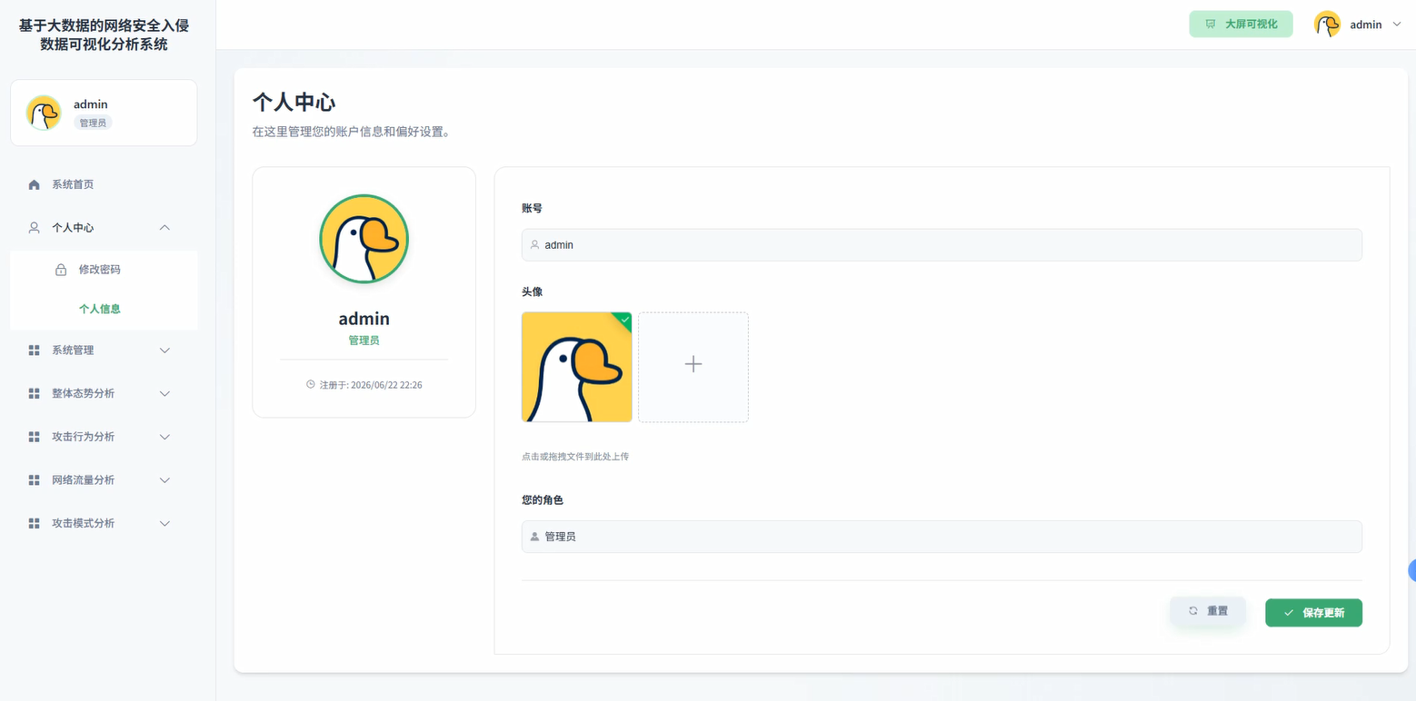Click the 点击或拖拽文件到此处上传 hint

coord(575,457)
